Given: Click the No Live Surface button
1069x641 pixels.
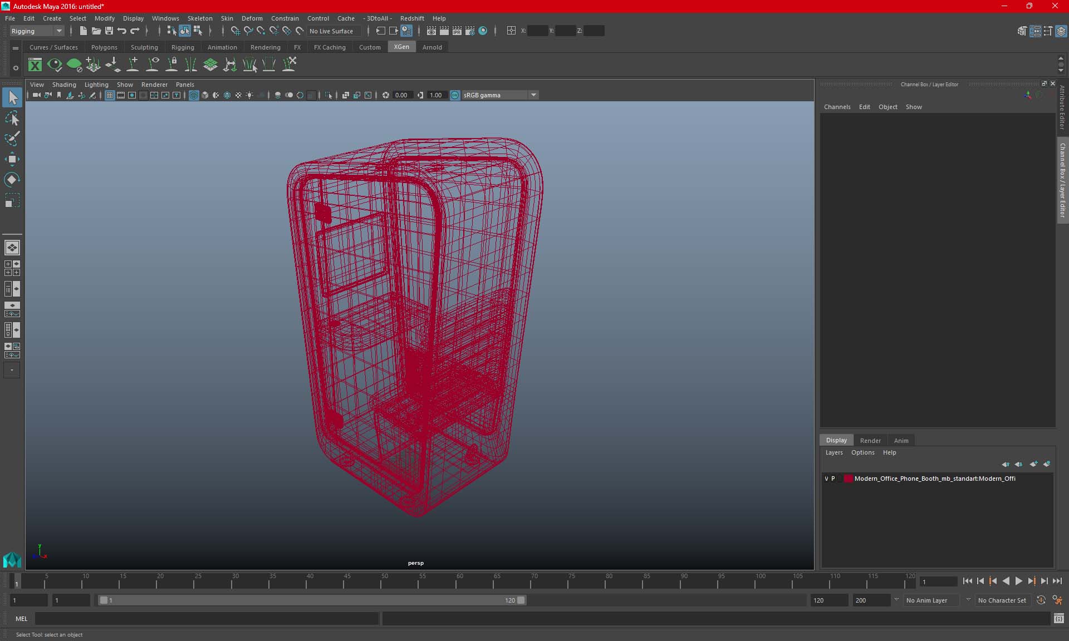Looking at the screenshot, I should point(331,31).
